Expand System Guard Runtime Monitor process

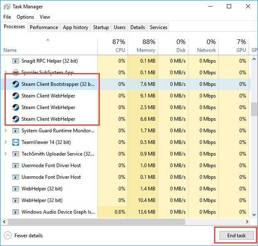click(x=6, y=131)
